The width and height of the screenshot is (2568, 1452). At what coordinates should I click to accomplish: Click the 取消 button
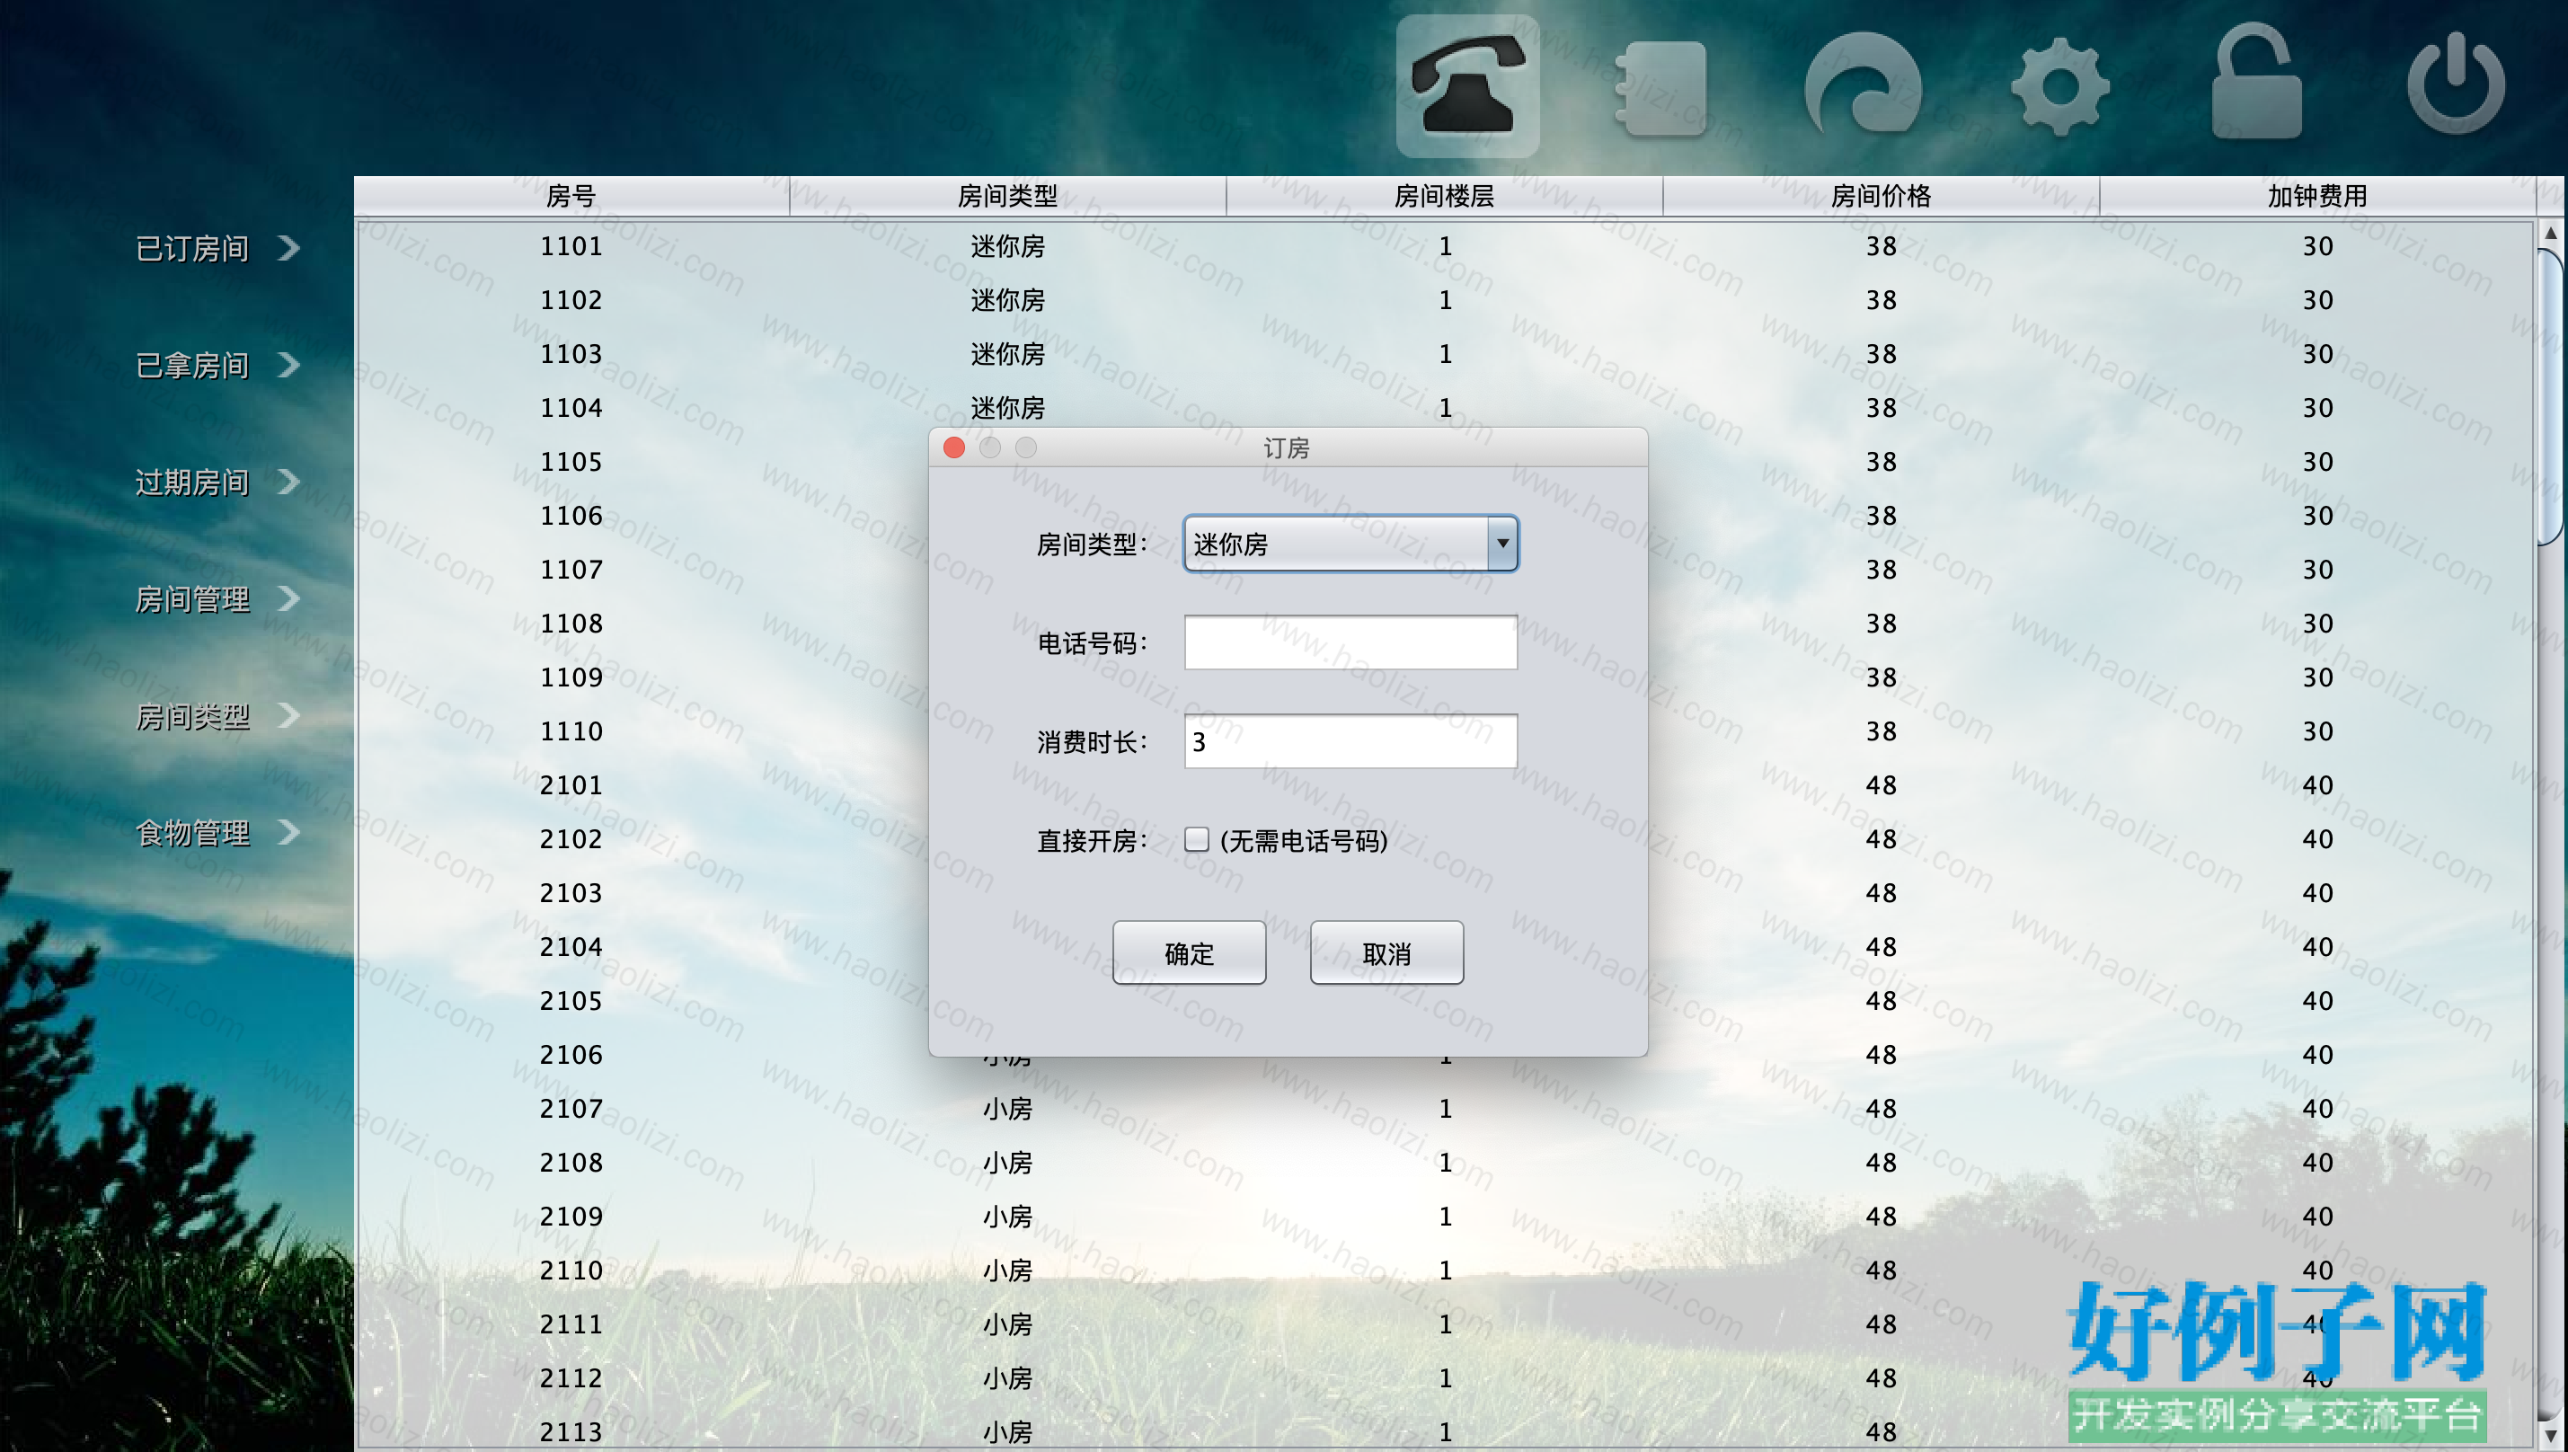[1386, 952]
